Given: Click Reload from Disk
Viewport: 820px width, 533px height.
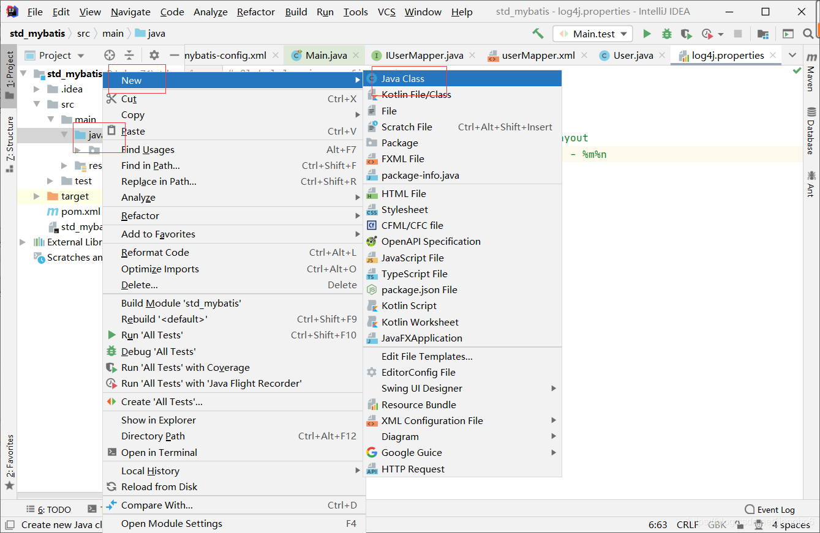Looking at the screenshot, I should point(233,486).
